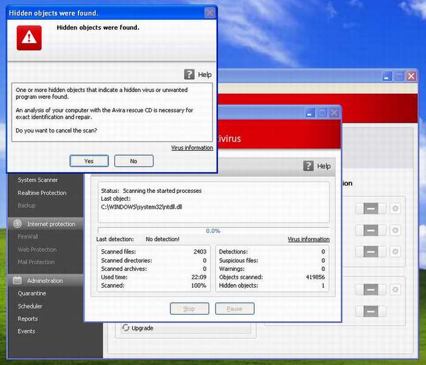
Task: Click the Upgrade refresh arrows icon
Action: [125, 328]
